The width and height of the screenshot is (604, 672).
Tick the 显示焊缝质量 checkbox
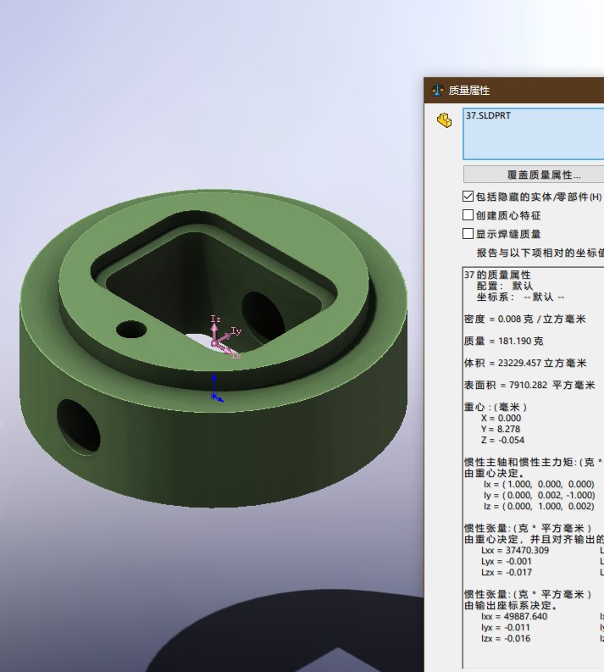tap(468, 234)
